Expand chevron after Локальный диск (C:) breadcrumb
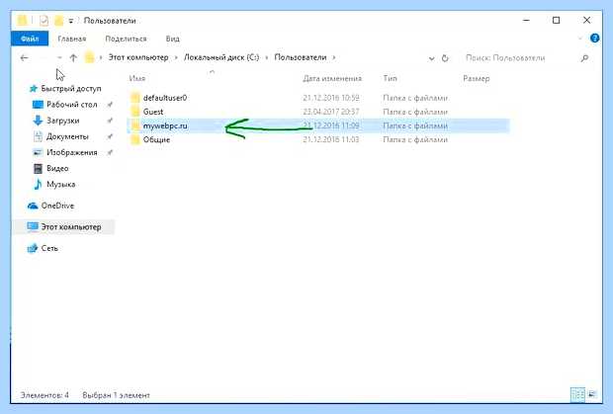Screen dimensions: 613x414 coord(267,58)
